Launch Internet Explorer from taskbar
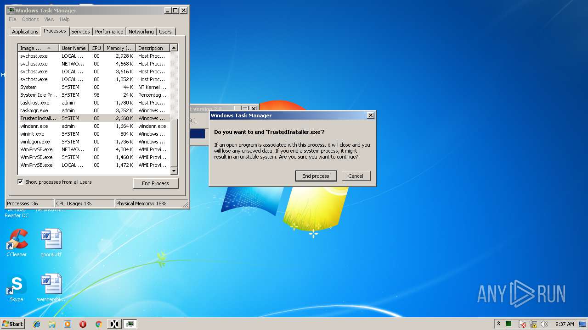 tap(37, 324)
